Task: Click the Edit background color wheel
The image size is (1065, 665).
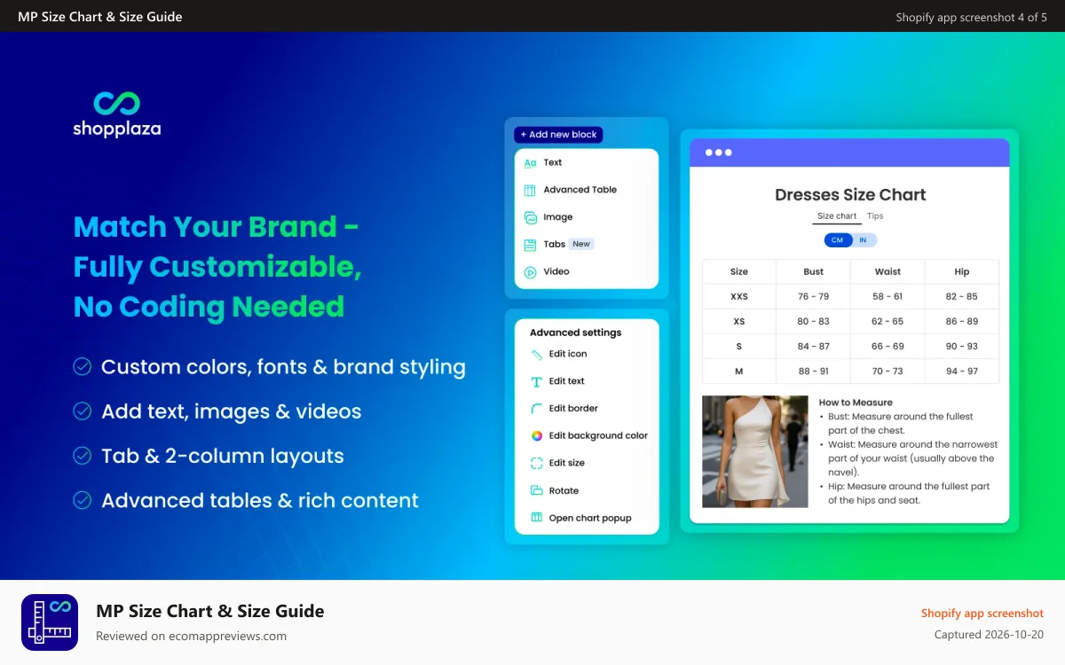Action: (x=536, y=435)
